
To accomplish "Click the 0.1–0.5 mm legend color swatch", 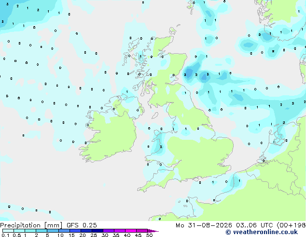I will [8, 231].
